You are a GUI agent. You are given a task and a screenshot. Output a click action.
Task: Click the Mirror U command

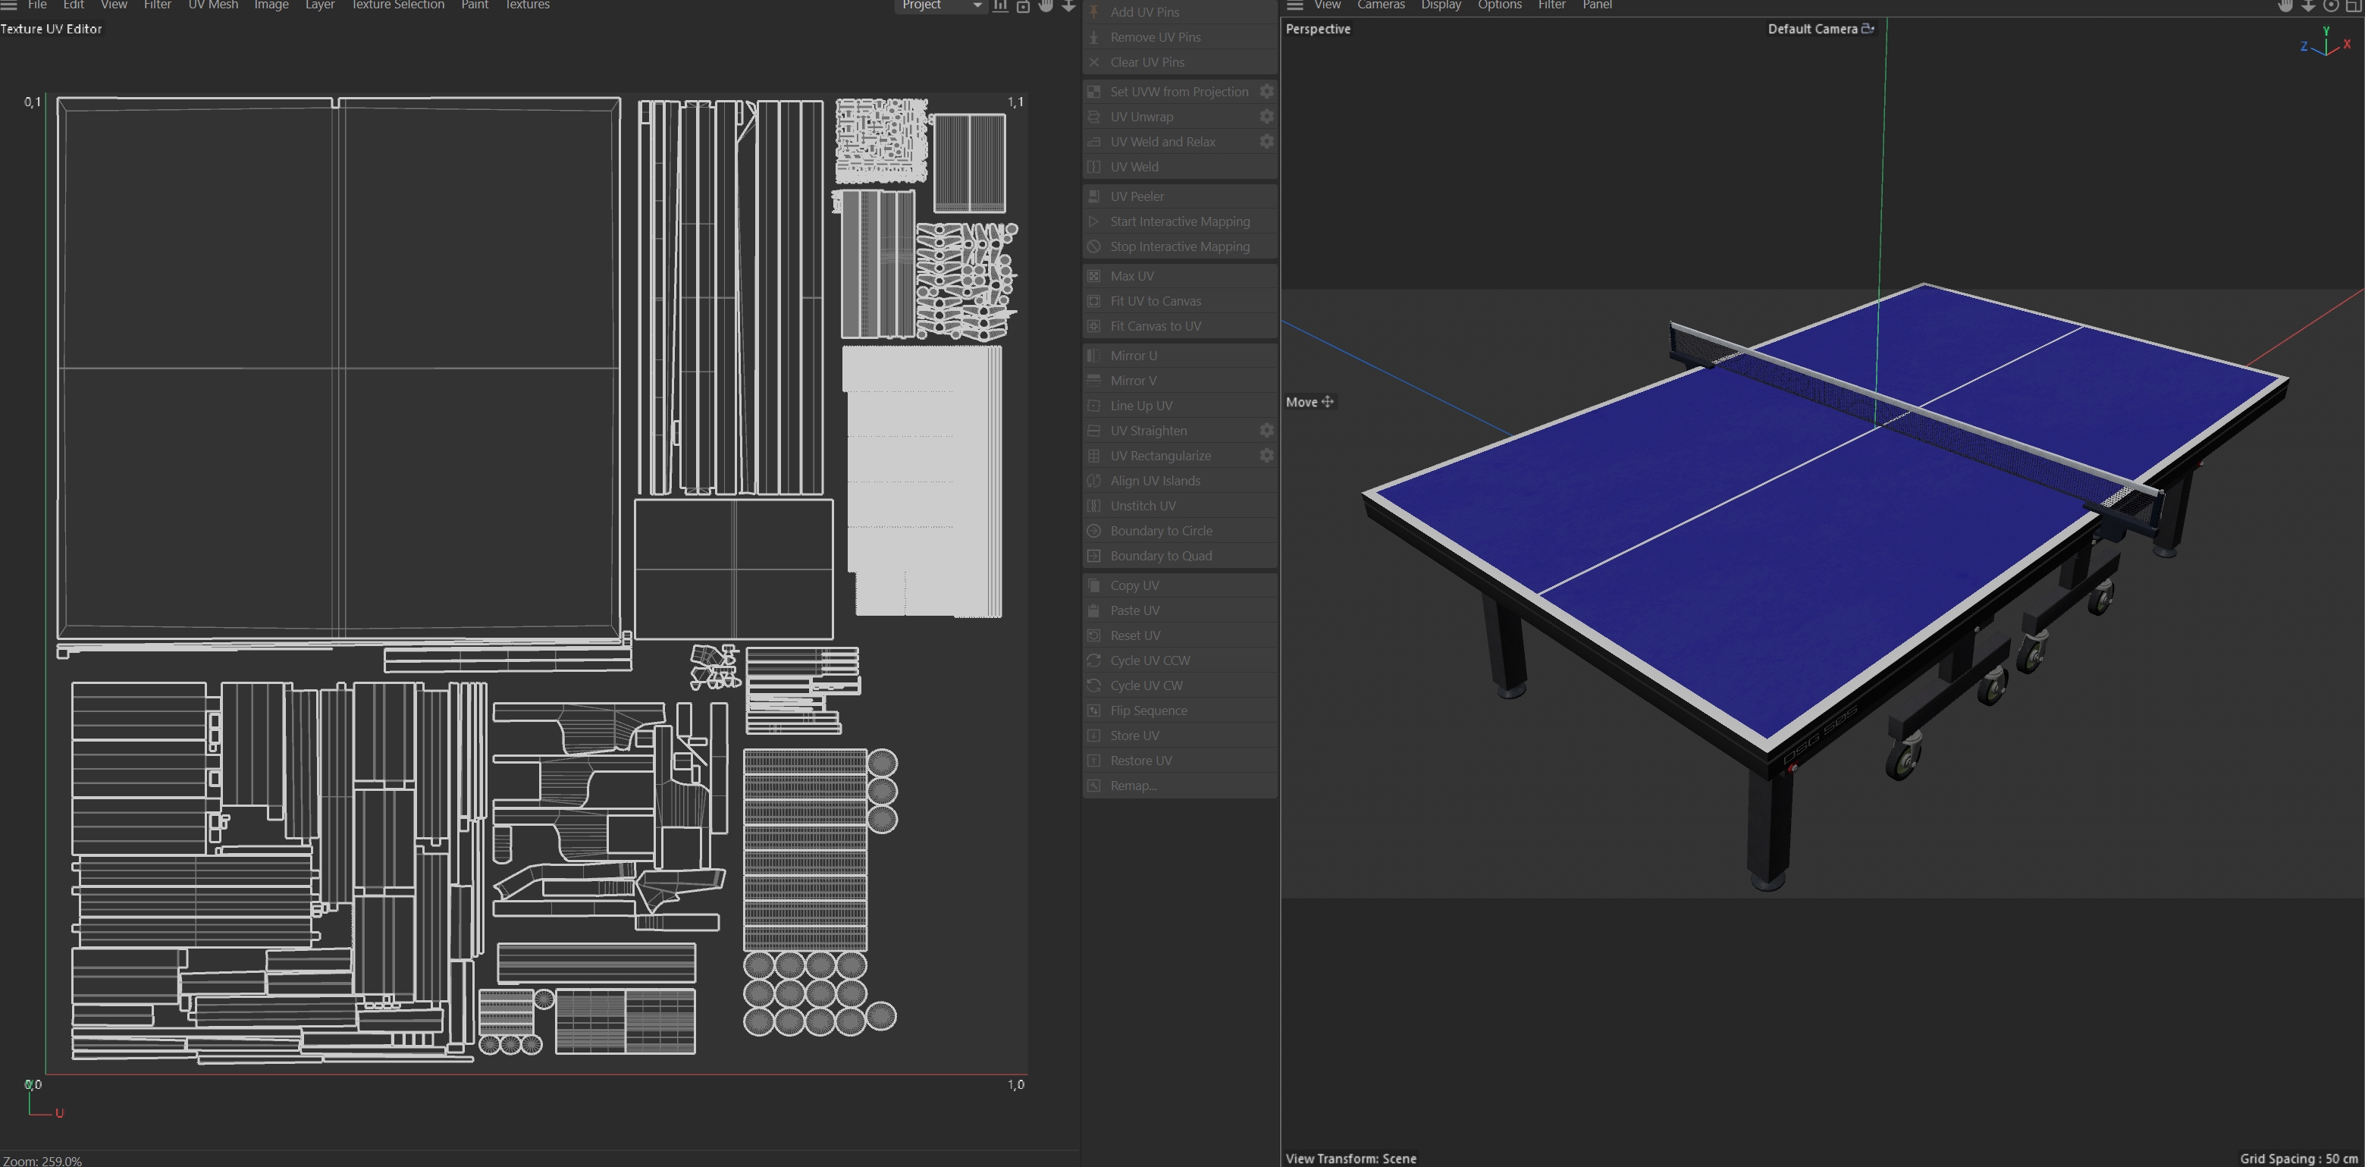1133,356
